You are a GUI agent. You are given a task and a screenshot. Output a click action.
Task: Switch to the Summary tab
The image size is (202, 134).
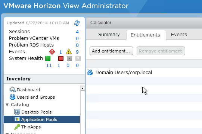coord(109,35)
